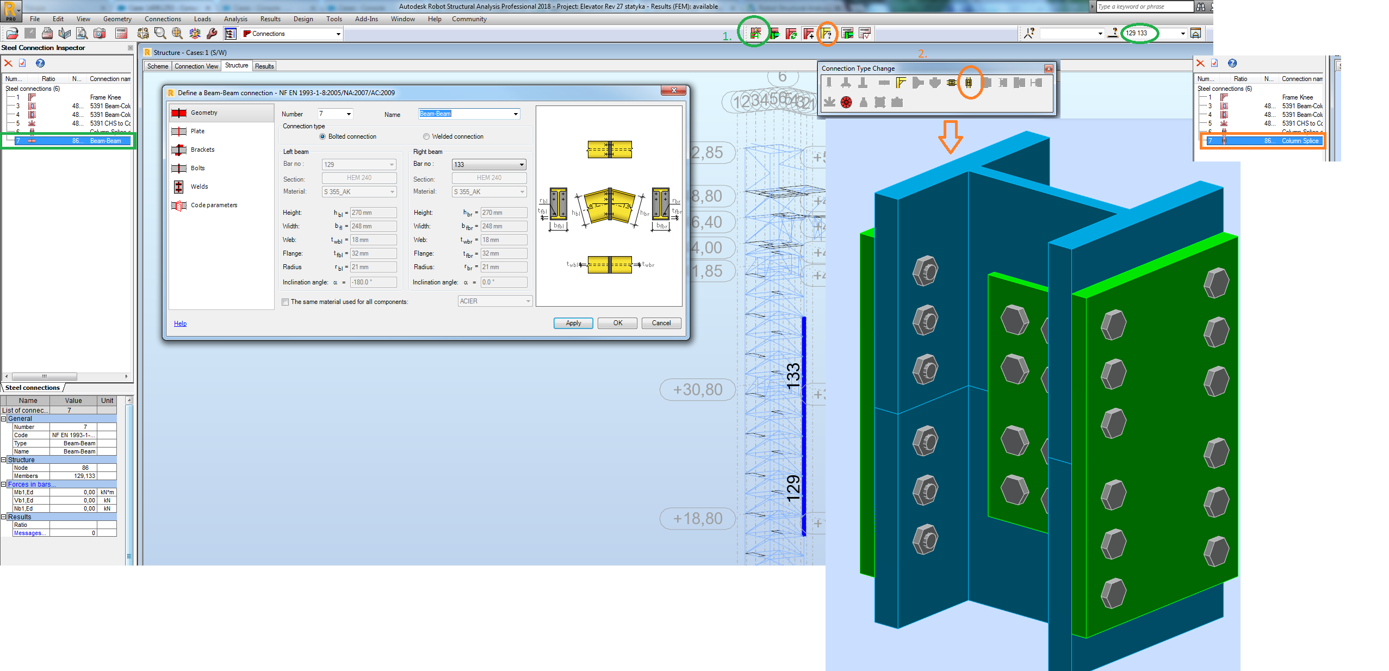Image resolution: width=1389 pixels, height=671 pixels.
Task: Switch to the Connection View tab
Action: (x=196, y=66)
